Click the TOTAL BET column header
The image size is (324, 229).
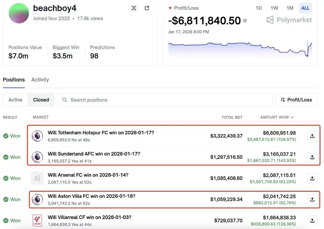pos(232,117)
